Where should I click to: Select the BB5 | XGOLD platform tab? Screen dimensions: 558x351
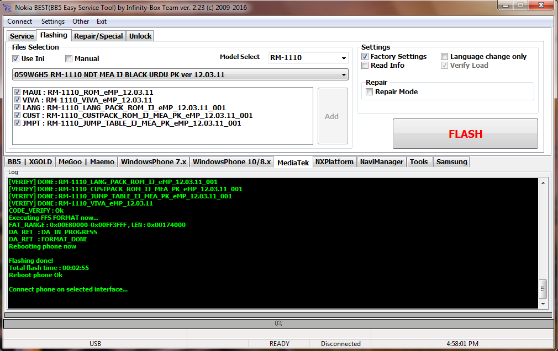pos(30,162)
